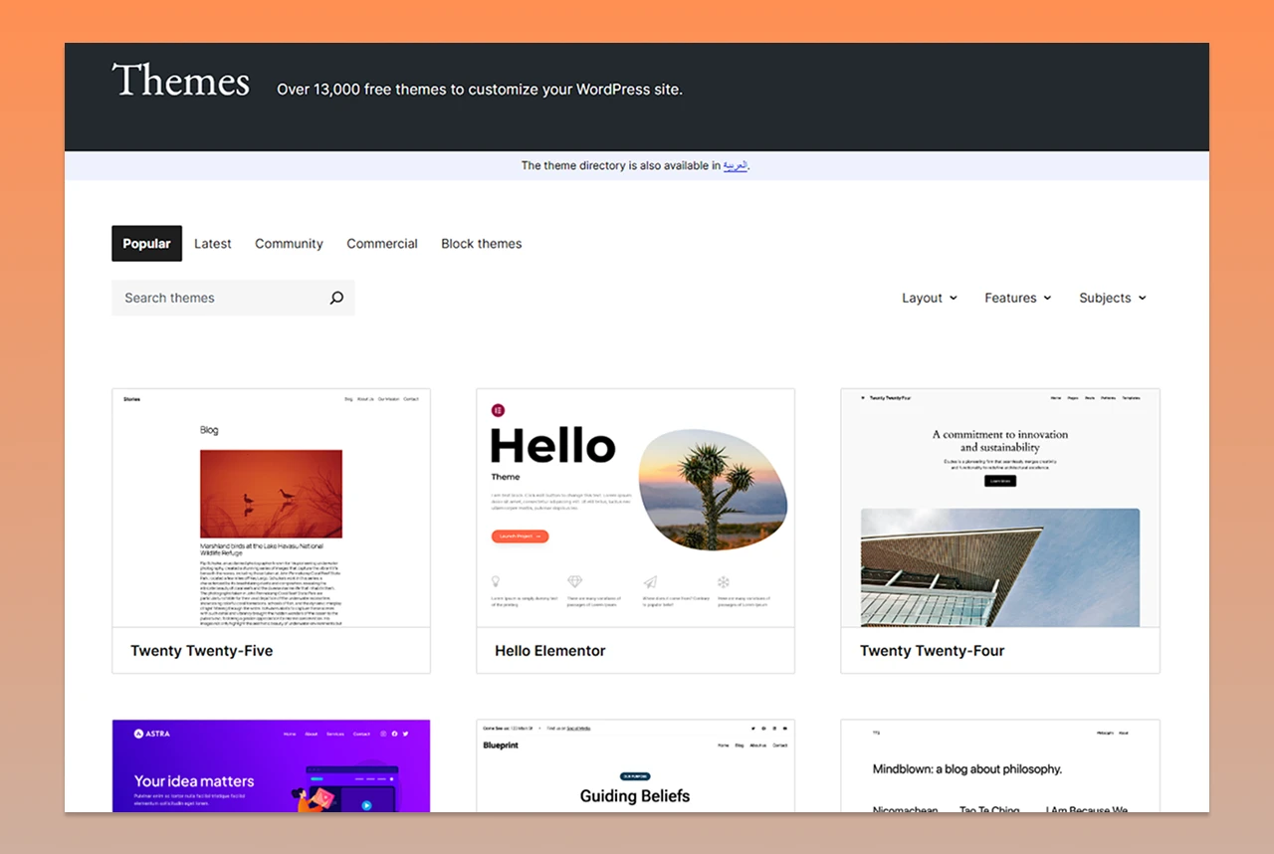This screenshot has width=1274, height=854.
Task: Expand the Layout filter dropdown
Action: click(930, 298)
